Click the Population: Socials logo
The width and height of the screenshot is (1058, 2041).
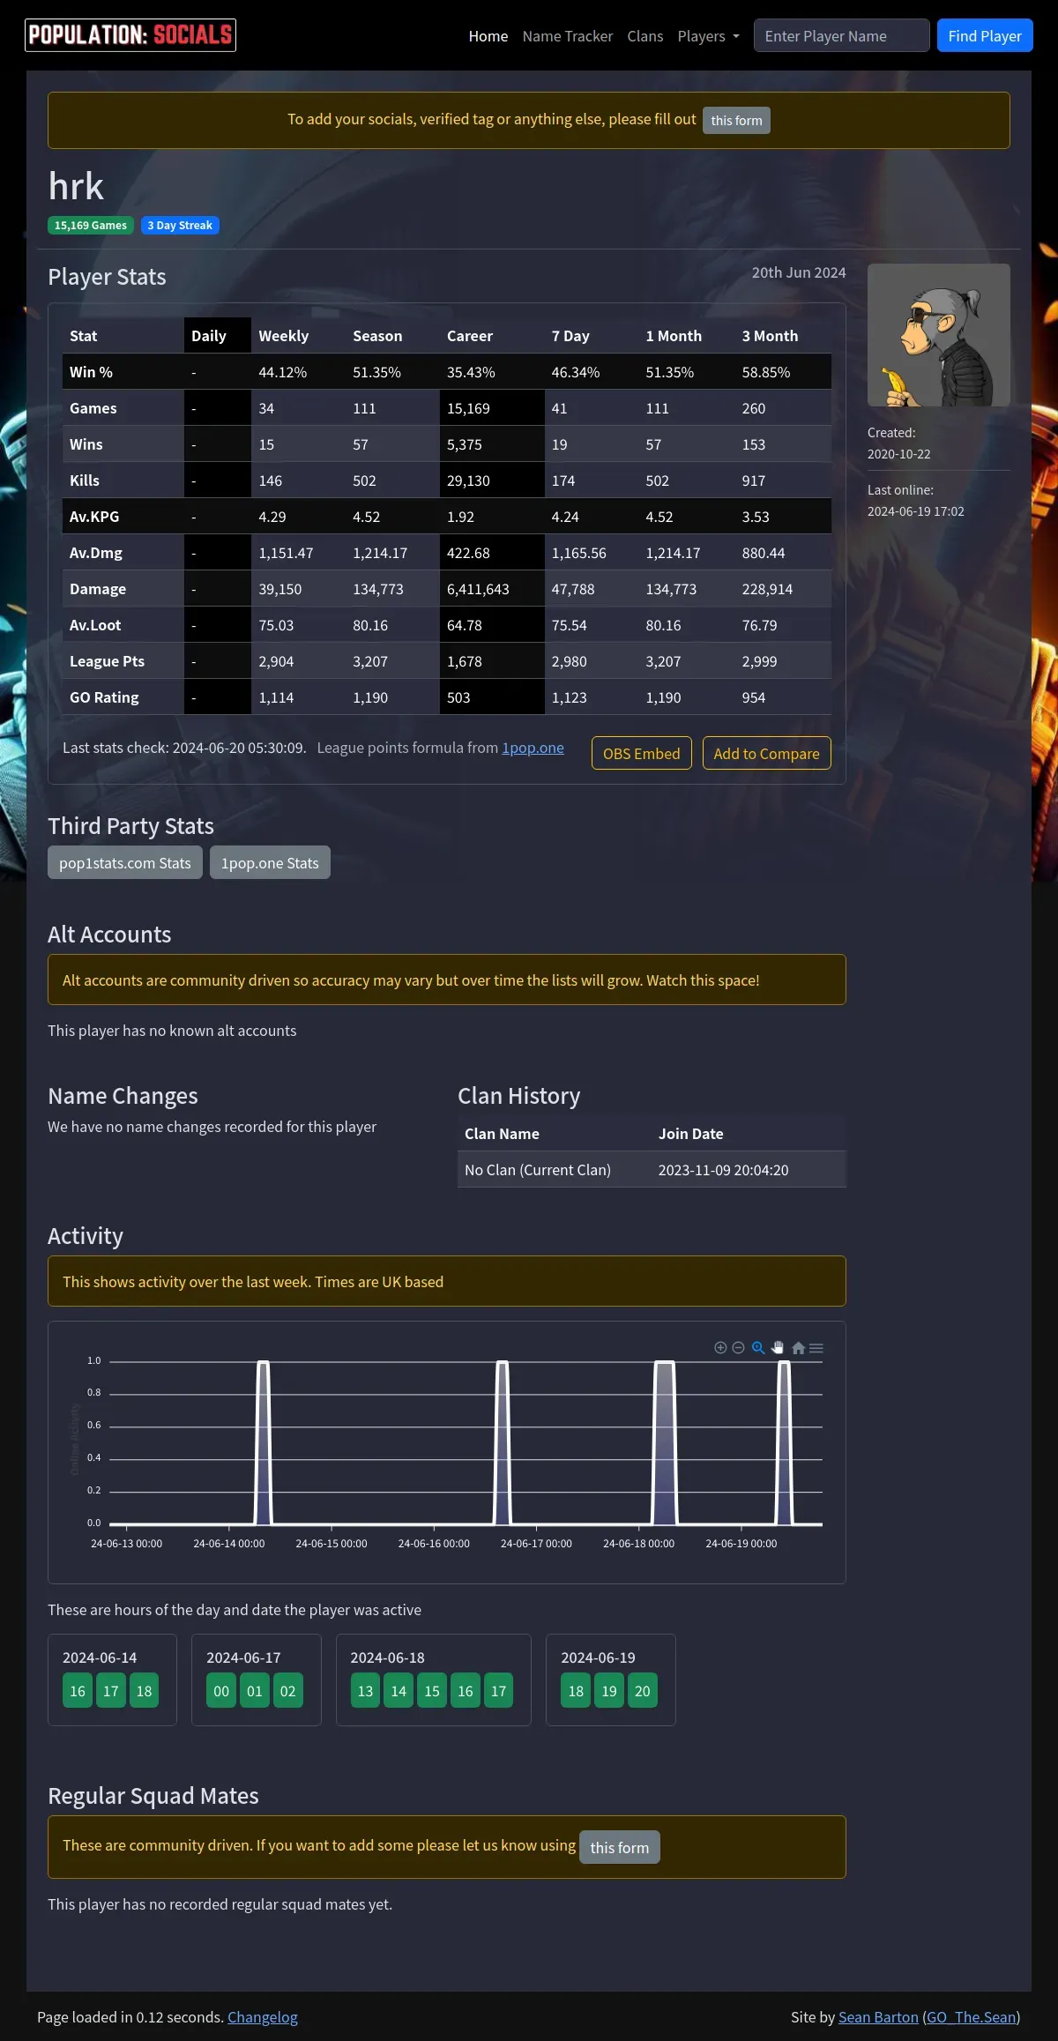(130, 35)
